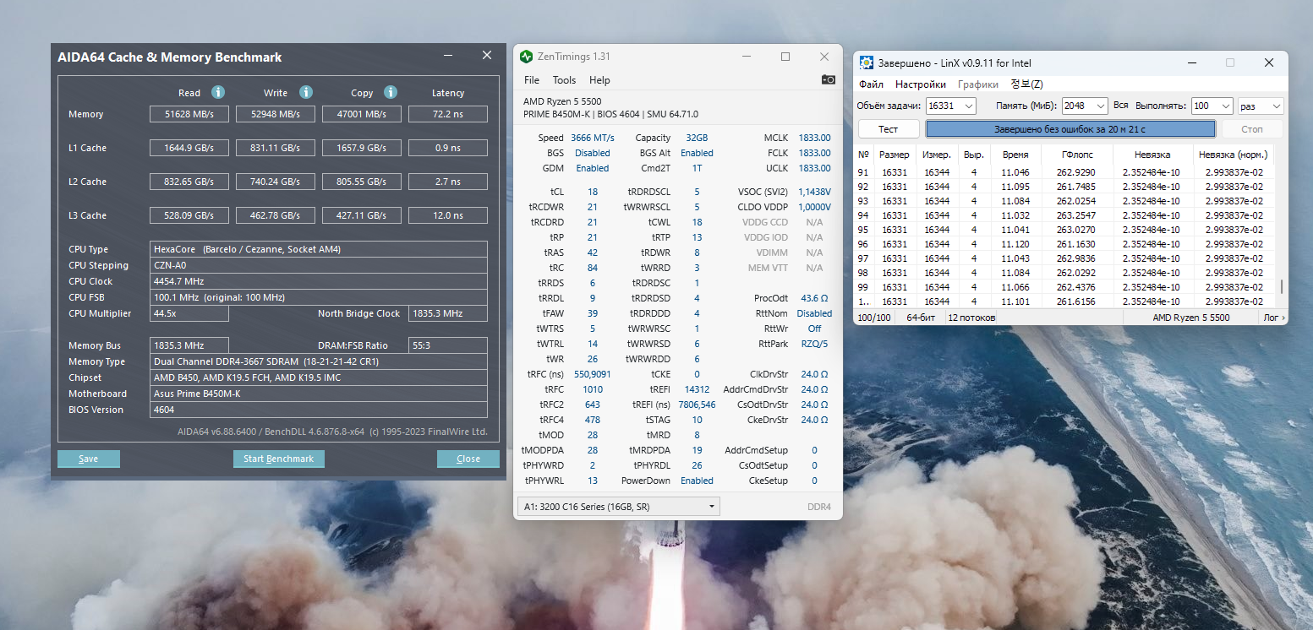Click the Memory Read value 51628 MB/s

click(189, 114)
